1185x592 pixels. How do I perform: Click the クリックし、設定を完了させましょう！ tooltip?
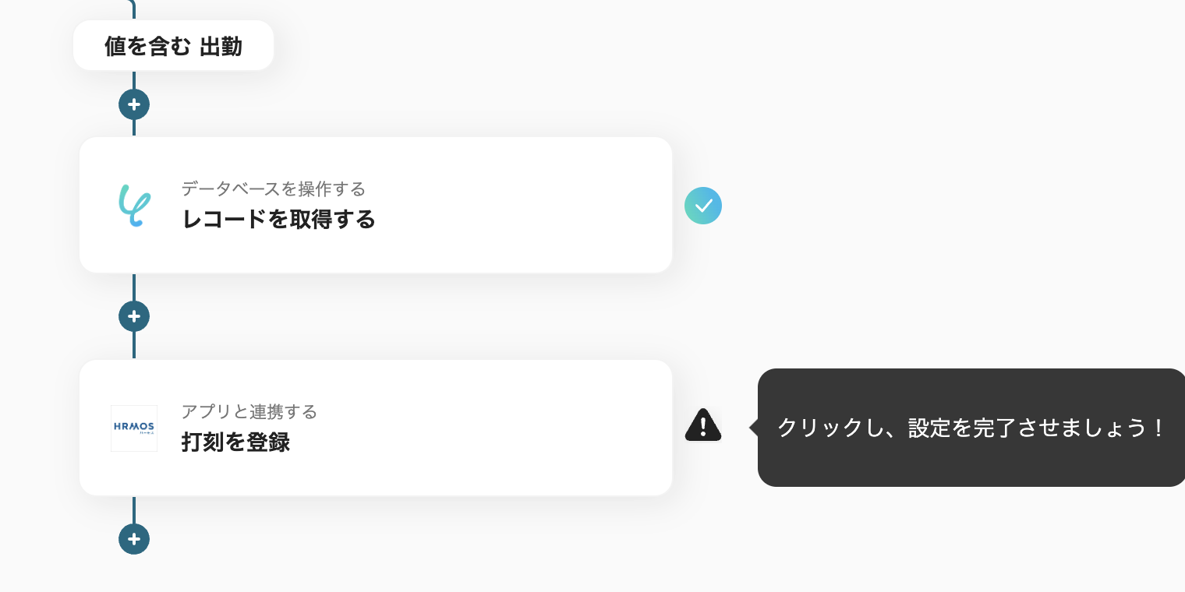click(971, 428)
